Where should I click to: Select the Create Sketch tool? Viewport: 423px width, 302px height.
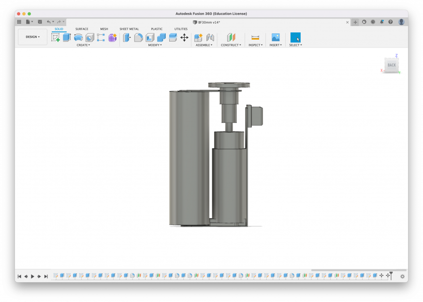coord(56,37)
